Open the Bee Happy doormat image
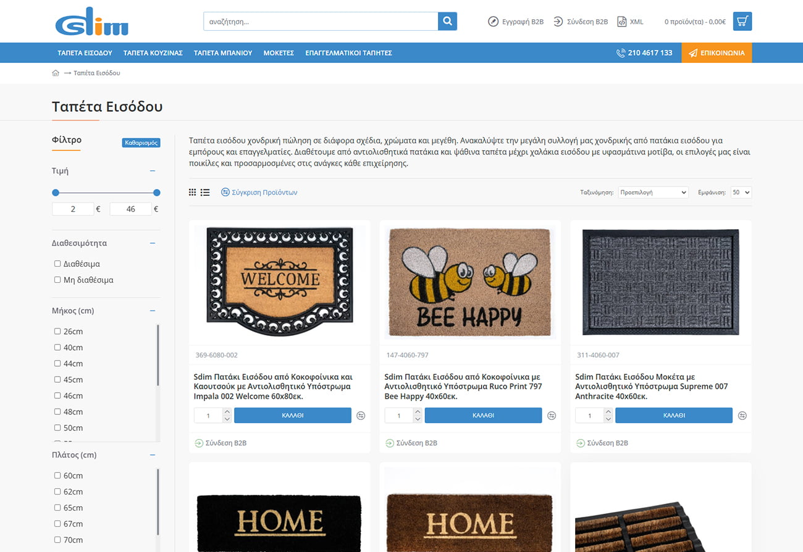Viewport: 803px width, 552px height. (470, 282)
